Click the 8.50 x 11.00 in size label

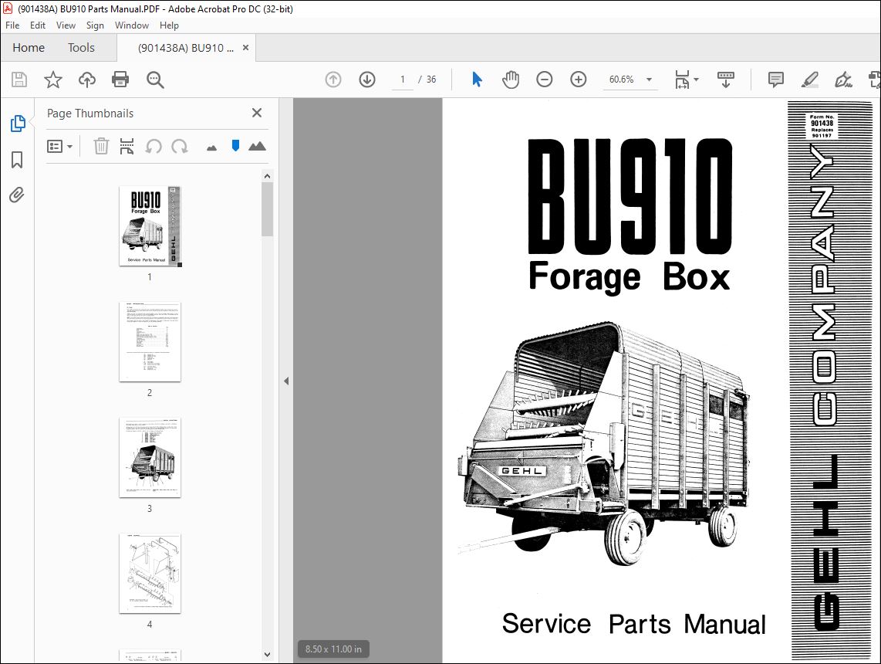[333, 649]
